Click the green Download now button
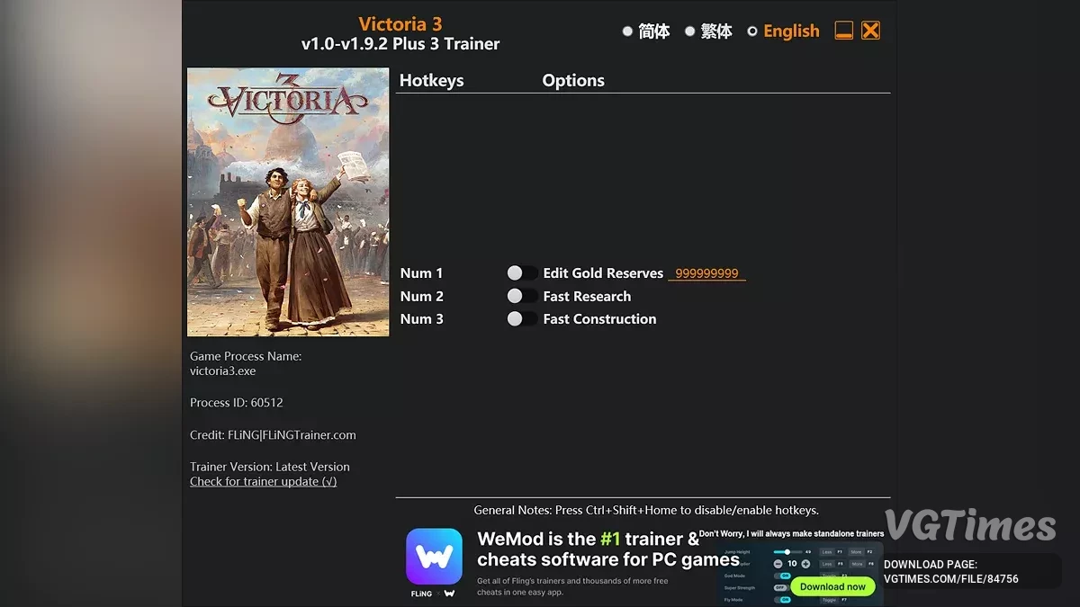This screenshot has width=1080, height=607. point(832,586)
